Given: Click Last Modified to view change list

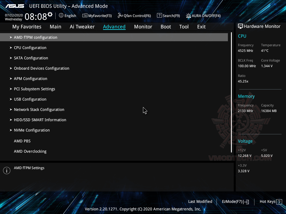Looking at the screenshot, I should (200, 201).
